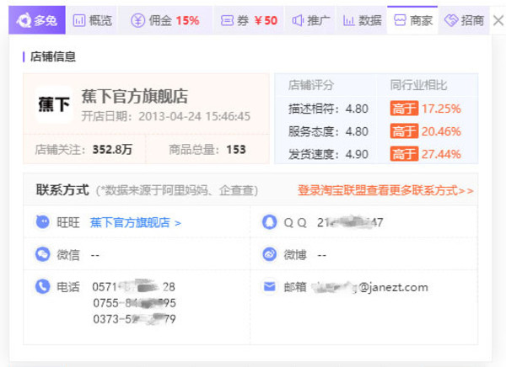The width and height of the screenshot is (506, 367).
Task: Click the 数据 bar chart icon
Action: 349,21
